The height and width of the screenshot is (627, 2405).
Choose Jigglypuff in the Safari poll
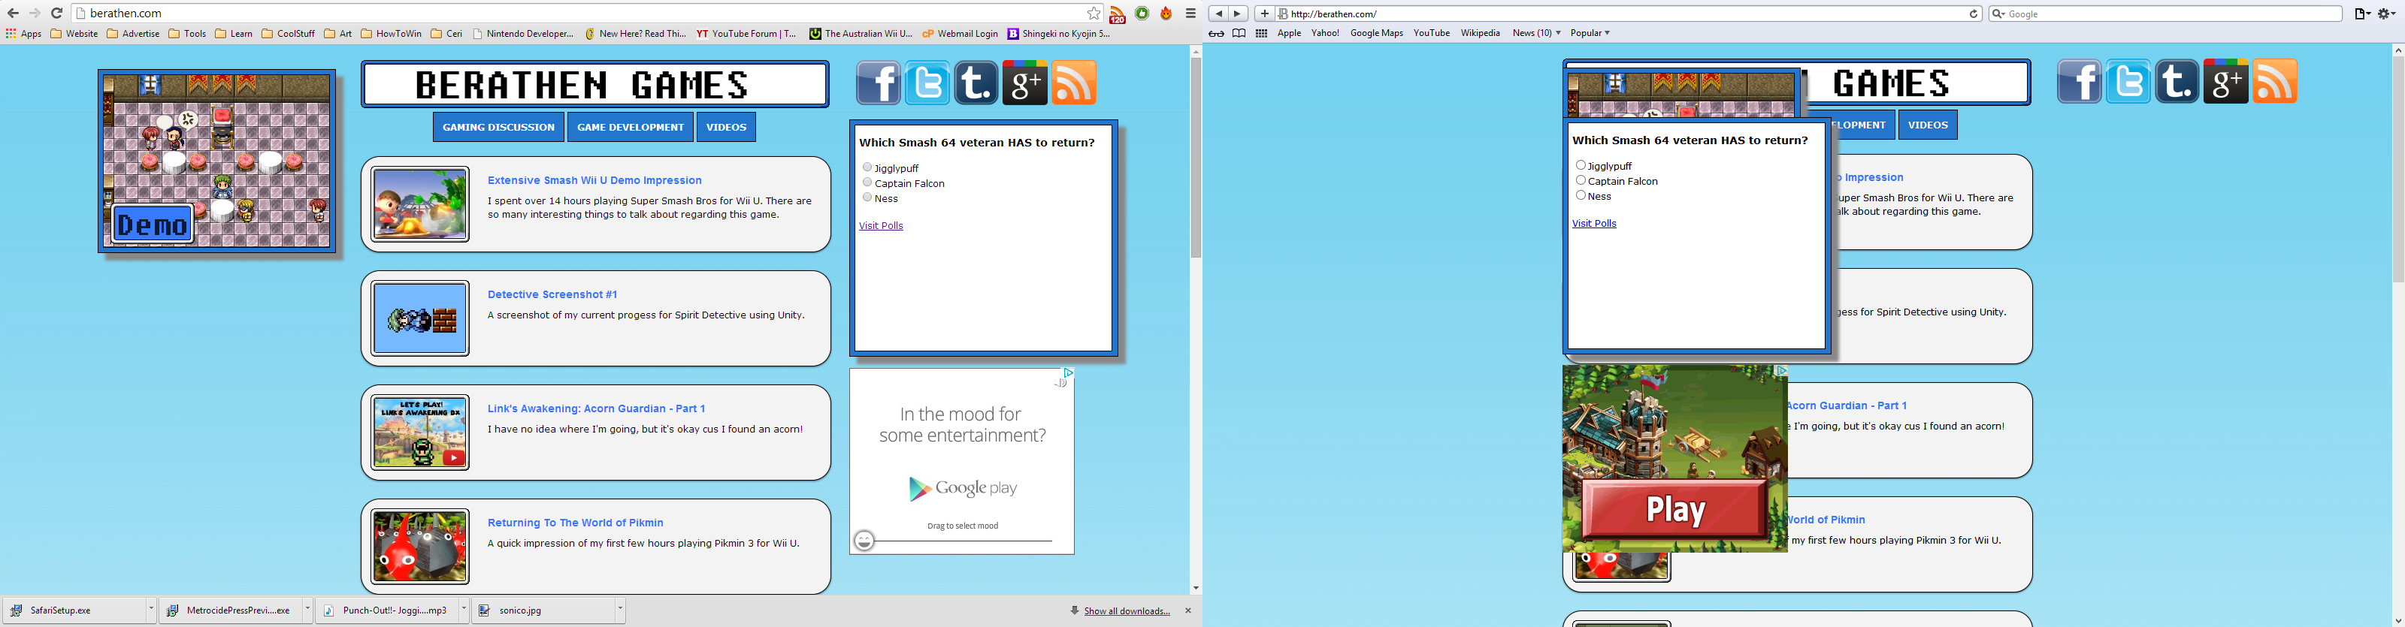pyautogui.click(x=1581, y=165)
